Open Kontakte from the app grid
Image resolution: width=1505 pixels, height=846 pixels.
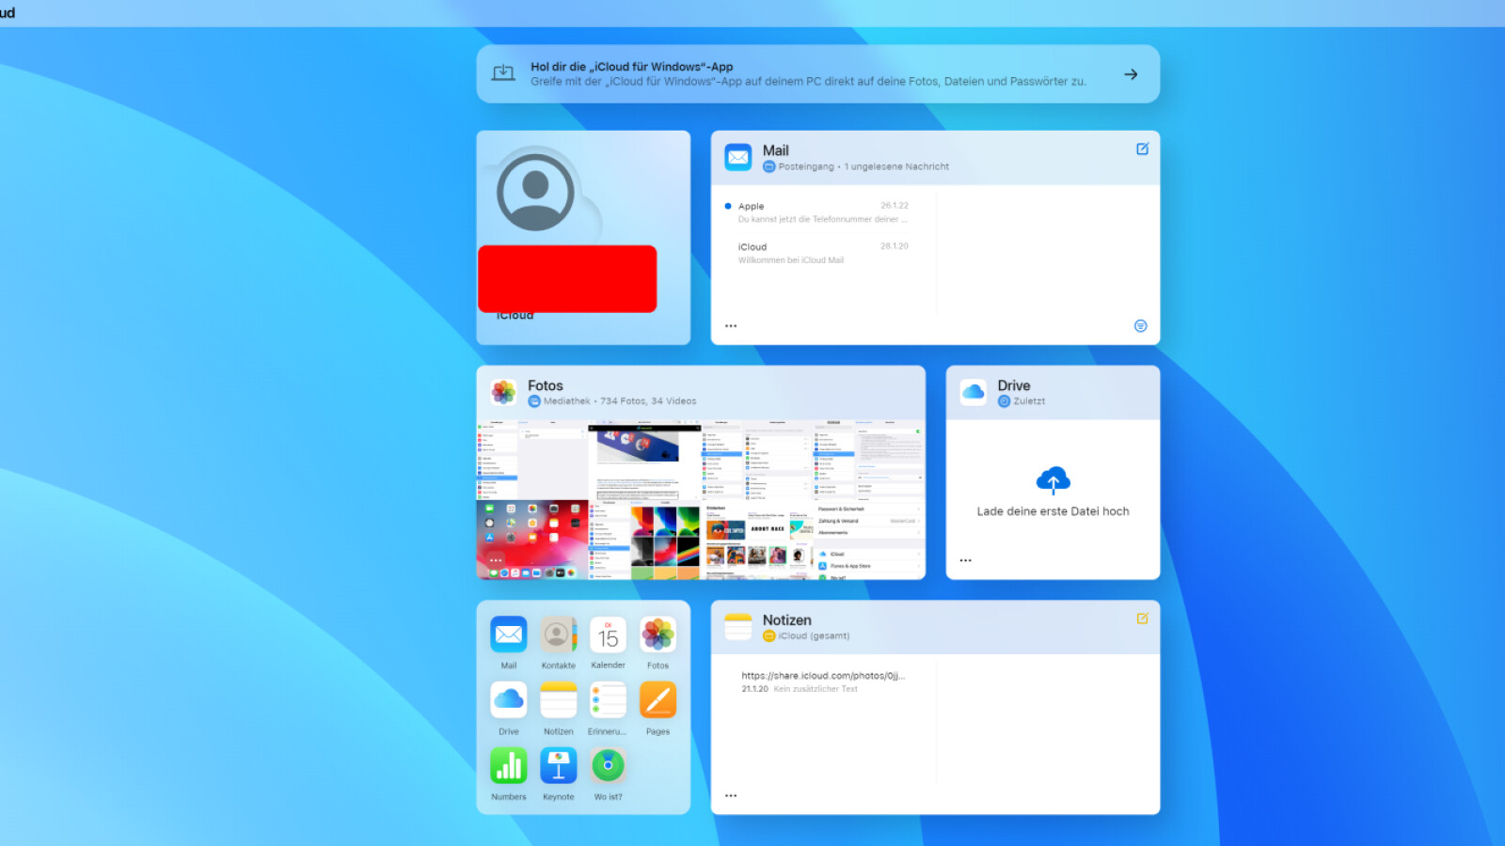pos(558,635)
